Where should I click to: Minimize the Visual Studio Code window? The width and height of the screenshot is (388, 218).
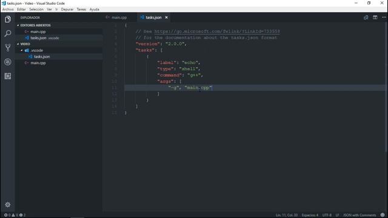(356, 3)
